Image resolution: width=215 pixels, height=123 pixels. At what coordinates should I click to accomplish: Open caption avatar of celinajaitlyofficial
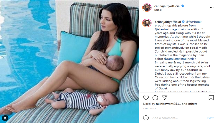[147, 23]
